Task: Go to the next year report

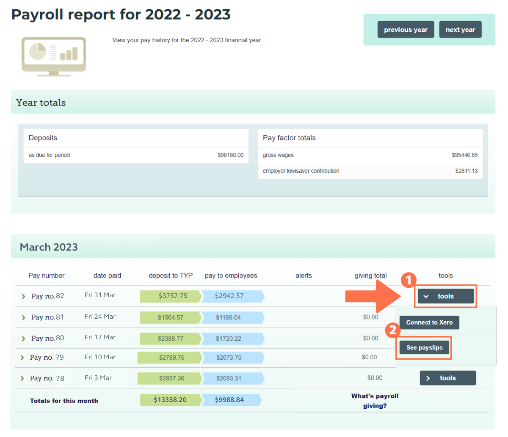Action: coord(460,30)
